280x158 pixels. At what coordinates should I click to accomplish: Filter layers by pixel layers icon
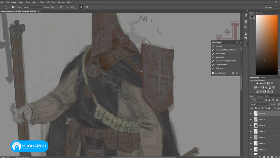pos(266,100)
